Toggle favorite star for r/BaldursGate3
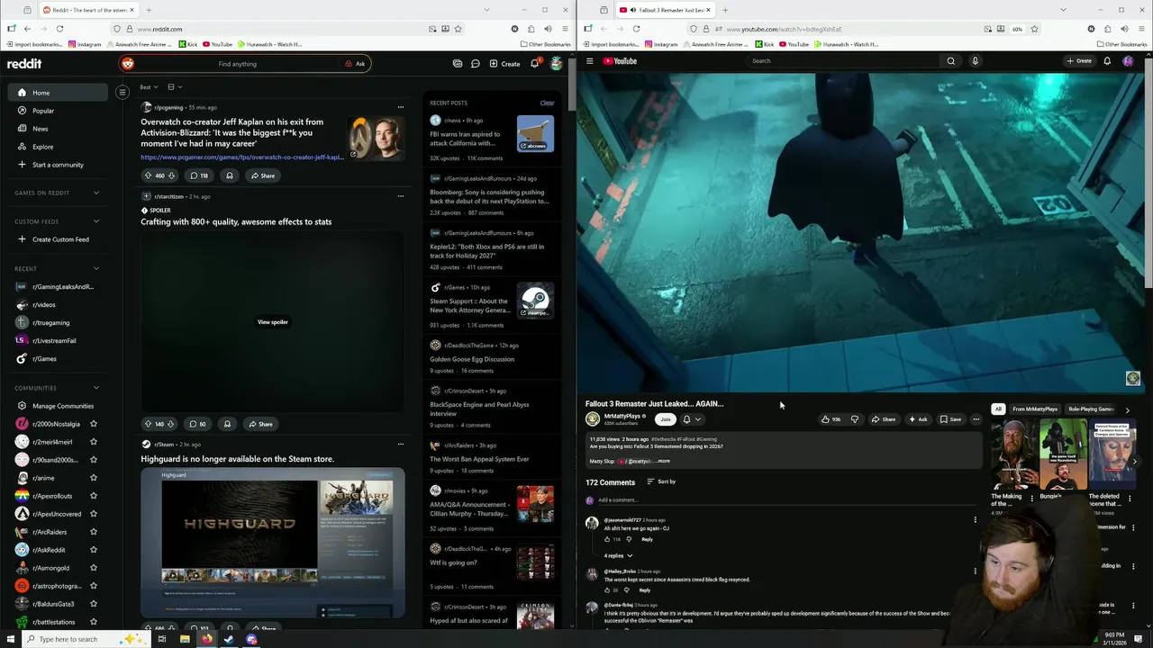1153x648 pixels. coord(94,604)
